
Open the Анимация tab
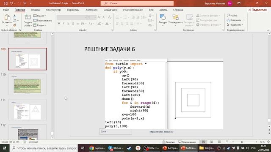point(91,10)
